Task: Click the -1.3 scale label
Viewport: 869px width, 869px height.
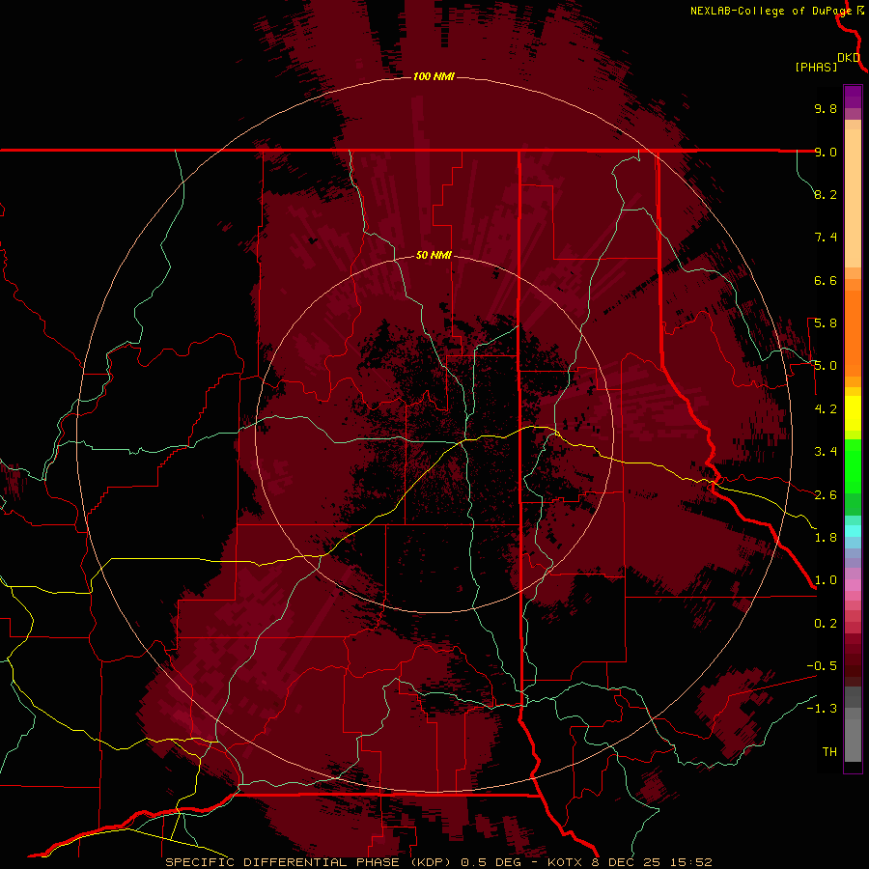Action: click(822, 709)
